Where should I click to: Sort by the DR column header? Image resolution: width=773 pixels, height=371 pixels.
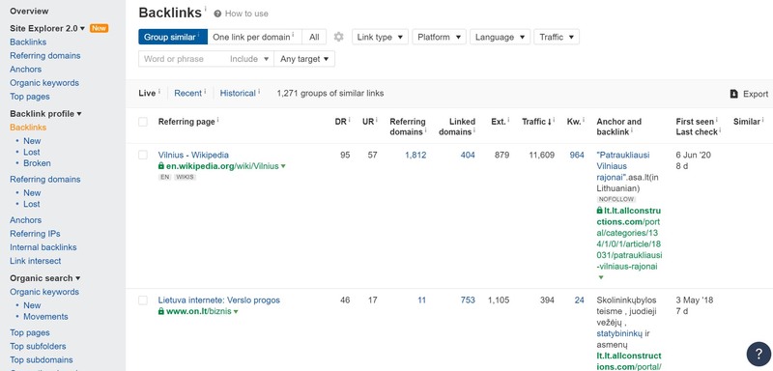(x=341, y=121)
